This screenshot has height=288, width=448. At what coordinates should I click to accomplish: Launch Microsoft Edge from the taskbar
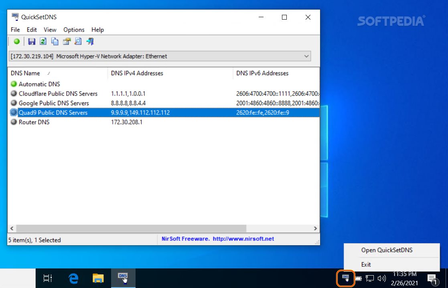click(x=73, y=278)
